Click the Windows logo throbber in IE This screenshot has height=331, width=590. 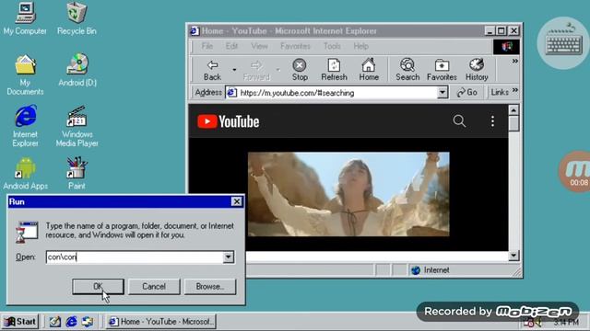point(506,47)
